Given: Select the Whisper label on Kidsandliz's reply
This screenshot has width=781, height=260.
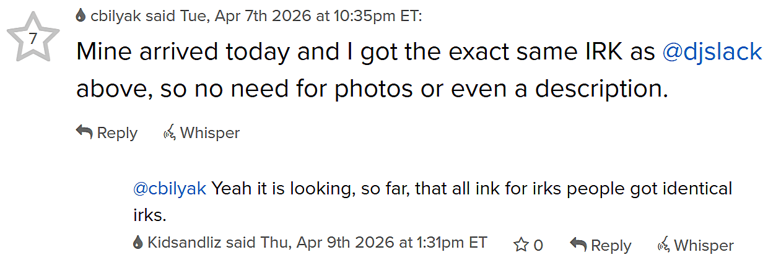Looking at the screenshot, I should pos(704,246).
